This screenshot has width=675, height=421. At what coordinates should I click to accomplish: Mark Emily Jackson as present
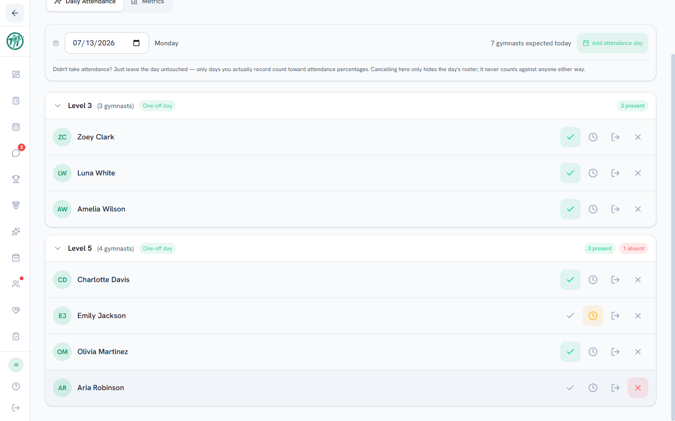tap(570, 316)
